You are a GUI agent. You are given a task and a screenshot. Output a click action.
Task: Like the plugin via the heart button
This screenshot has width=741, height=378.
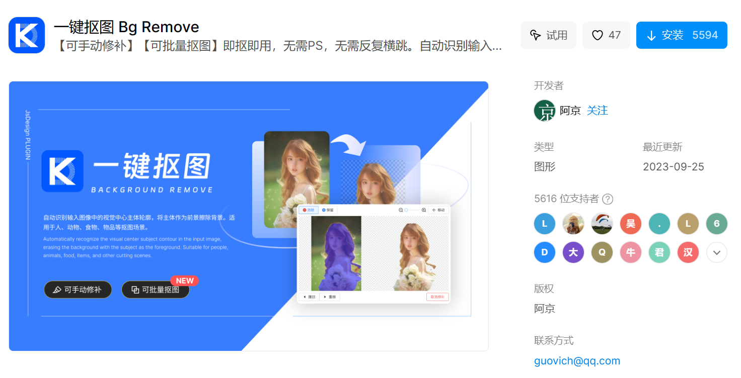pos(606,35)
